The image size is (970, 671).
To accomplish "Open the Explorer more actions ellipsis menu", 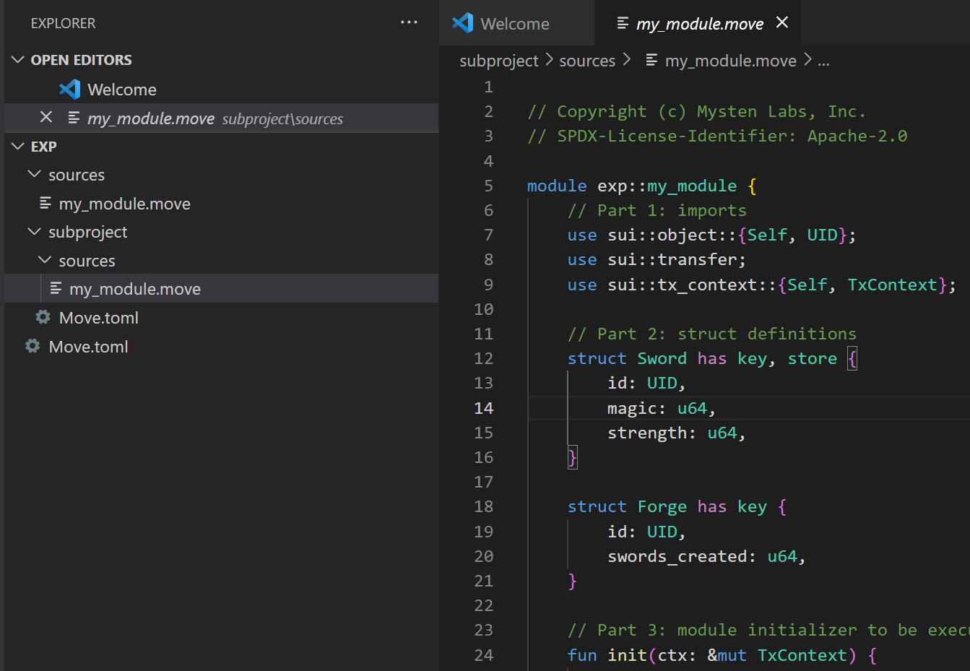I will click(409, 22).
